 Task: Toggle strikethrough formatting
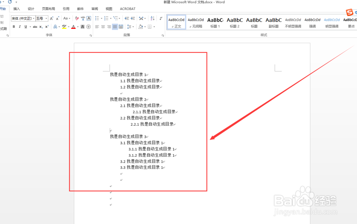coord(35,27)
